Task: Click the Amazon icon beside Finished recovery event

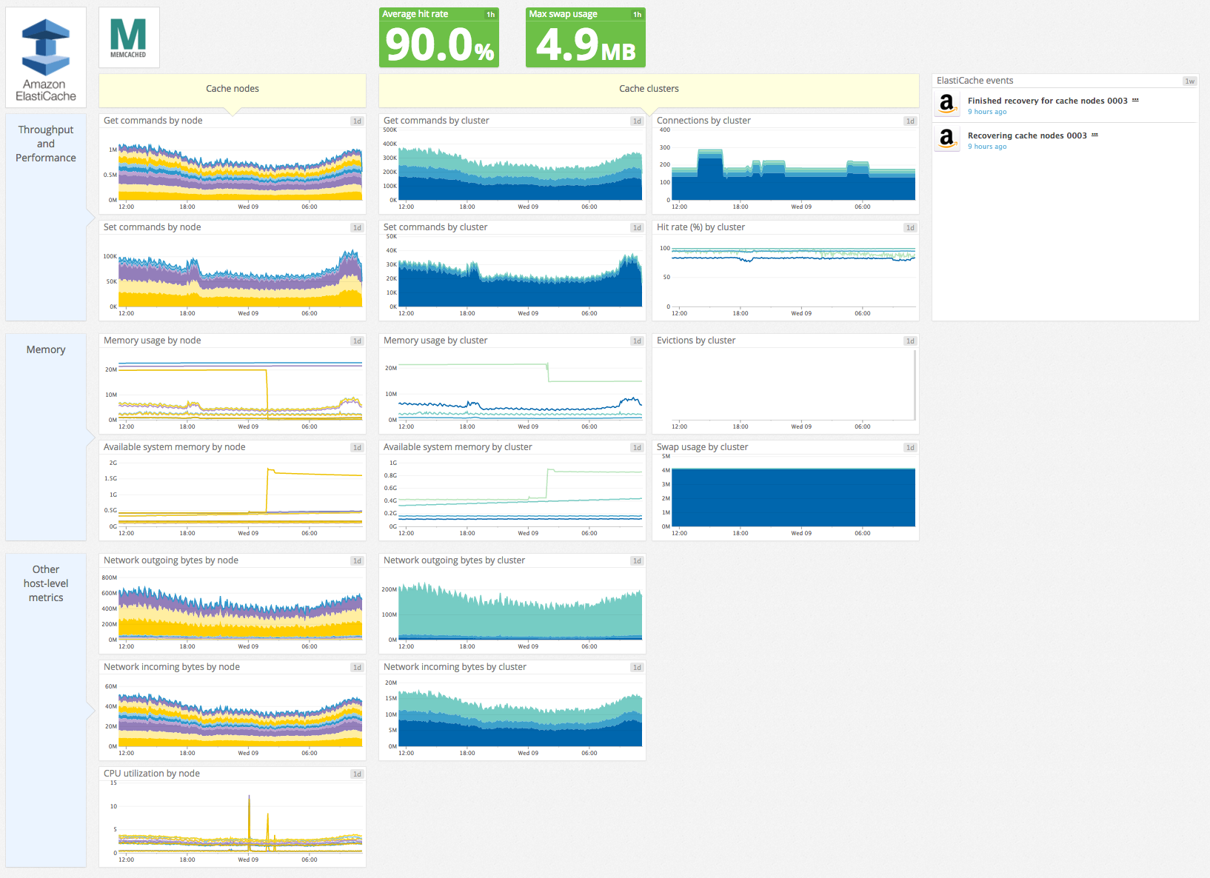Action: click(947, 105)
